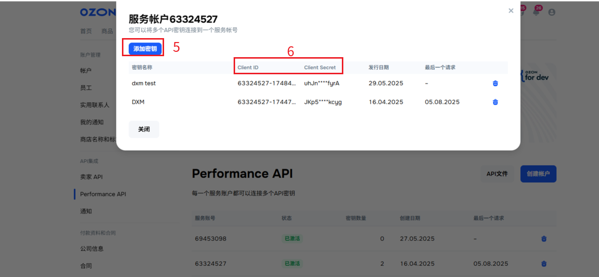The image size is (599, 277).
Task: Click DXM issue date 16.04.2025 in dialog
Action: pos(386,102)
